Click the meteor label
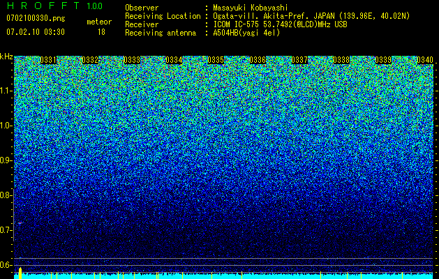Screen dimensions: 439x279 (x=99, y=22)
